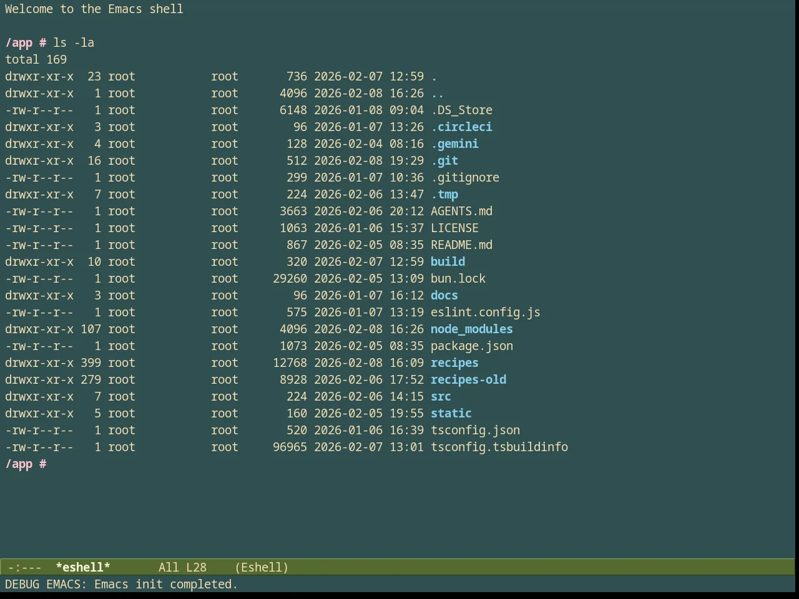Click the build directory name
Screen dimensions: 799x599
tap(448, 261)
